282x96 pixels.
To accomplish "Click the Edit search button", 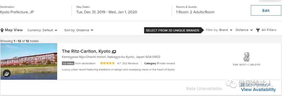I will [x=266, y=11].
